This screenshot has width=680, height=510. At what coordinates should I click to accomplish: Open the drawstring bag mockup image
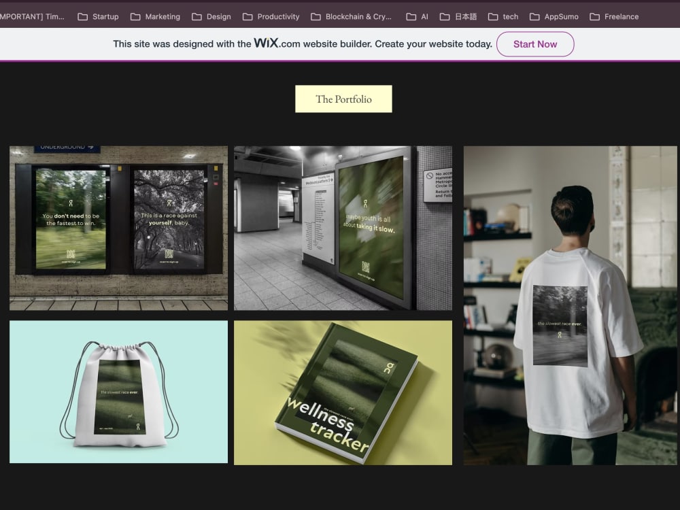(x=118, y=392)
